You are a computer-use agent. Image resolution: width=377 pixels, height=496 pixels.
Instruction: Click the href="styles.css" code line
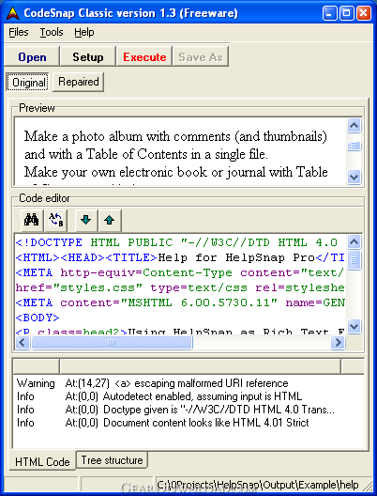point(180,287)
